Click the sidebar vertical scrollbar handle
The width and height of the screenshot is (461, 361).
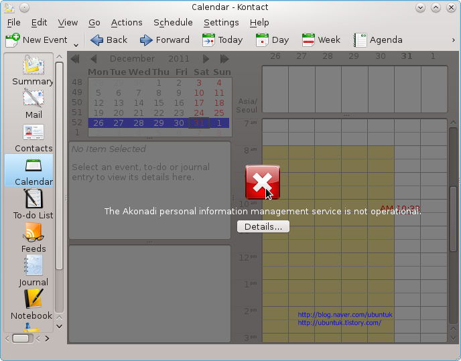click(60, 166)
